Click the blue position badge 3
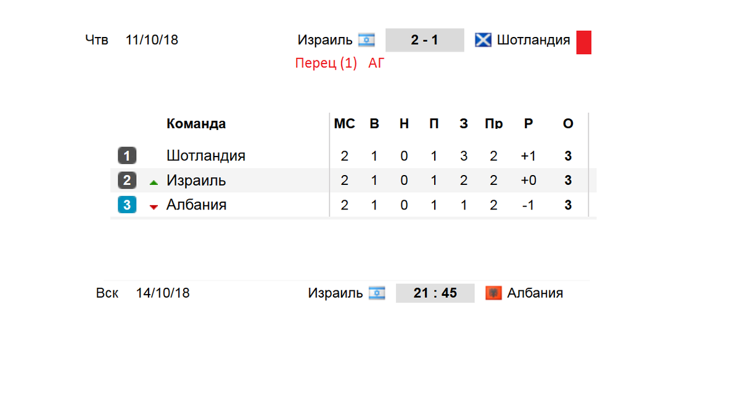Viewport: 740px width, 416px height. [127, 205]
